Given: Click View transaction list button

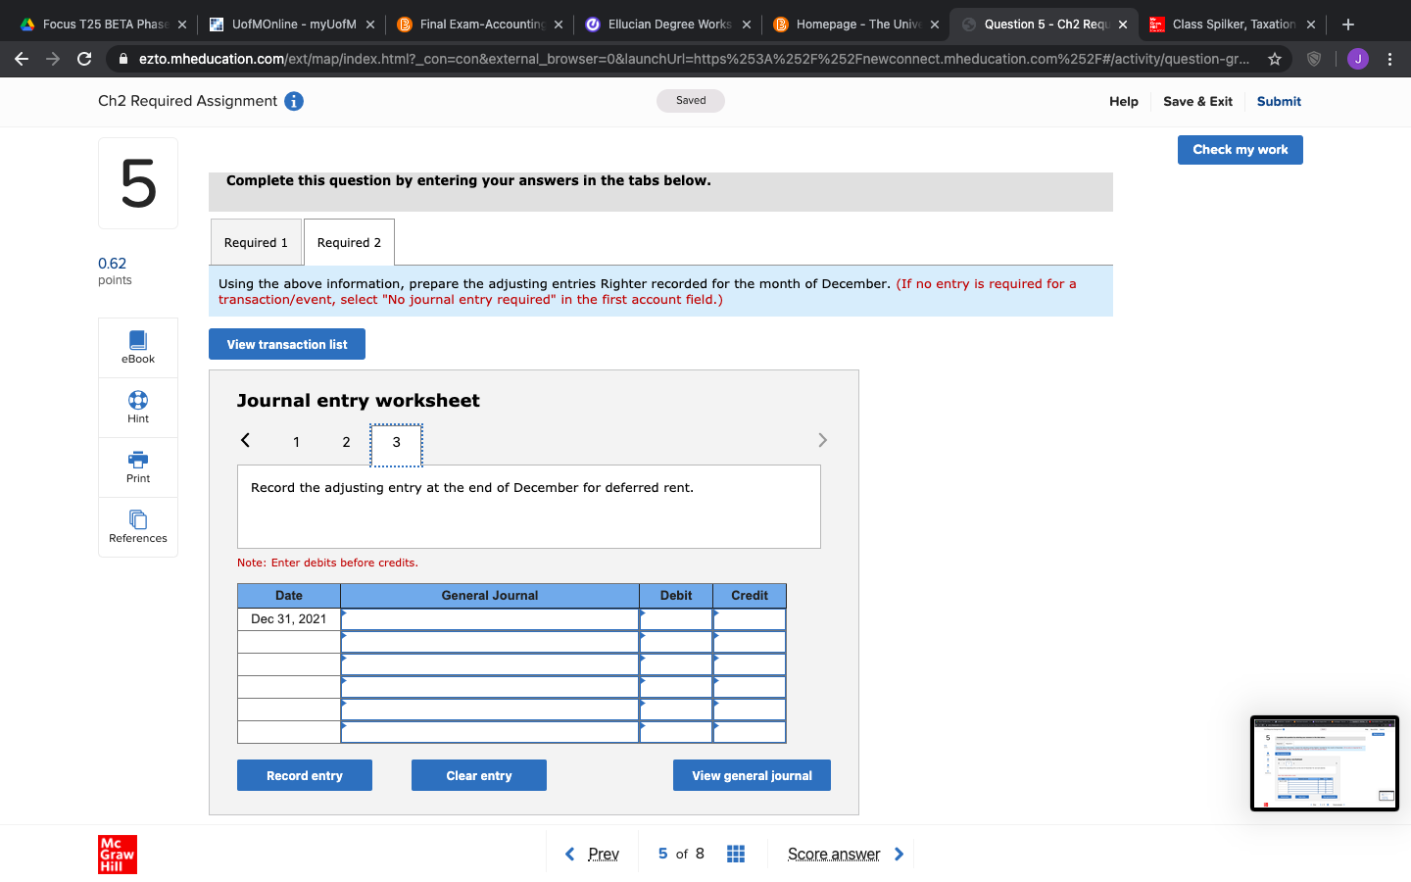Looking at the screenshot, I should tap(287, 344).
